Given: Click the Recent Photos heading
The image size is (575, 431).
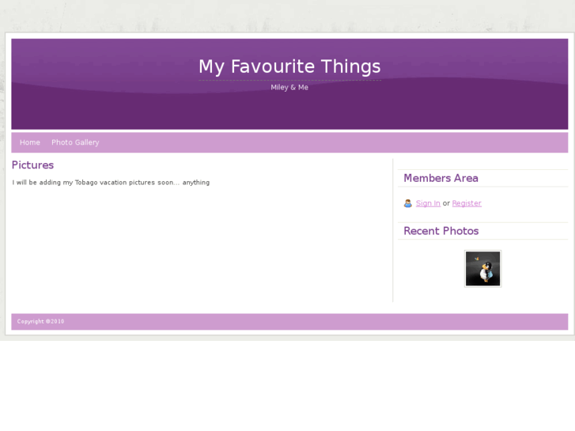Looking at the screenshot, I should 441,231.
